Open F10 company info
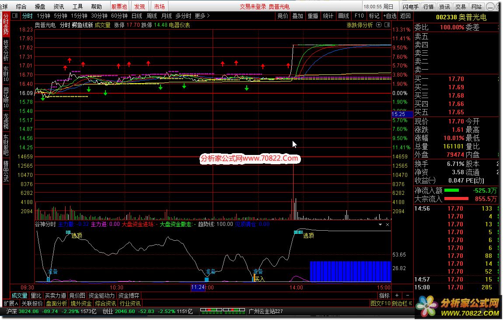This screenshot has width=503, height=320. point(359,16)
